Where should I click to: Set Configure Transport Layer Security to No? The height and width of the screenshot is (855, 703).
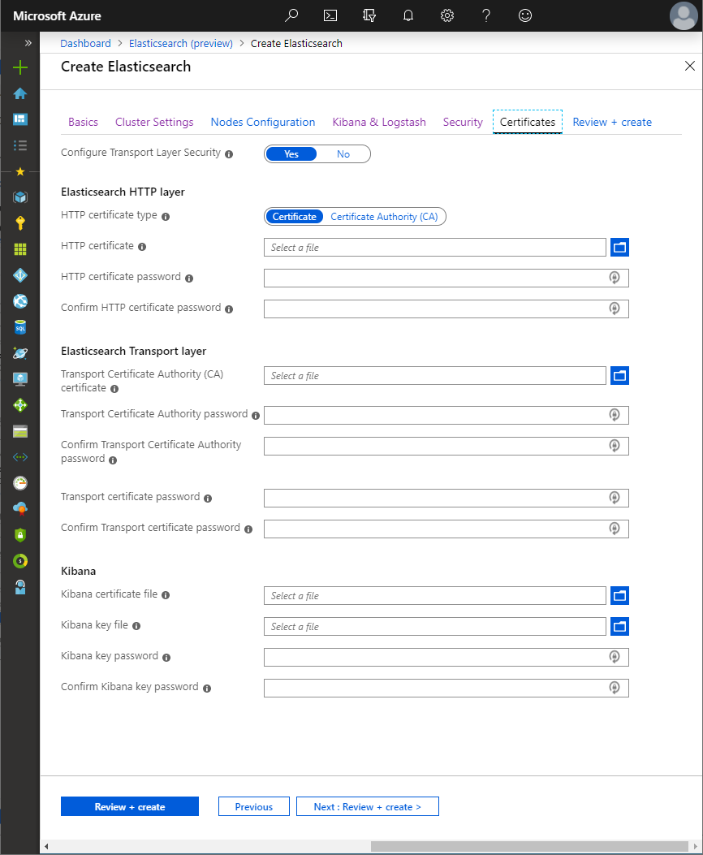click(343, 153)
